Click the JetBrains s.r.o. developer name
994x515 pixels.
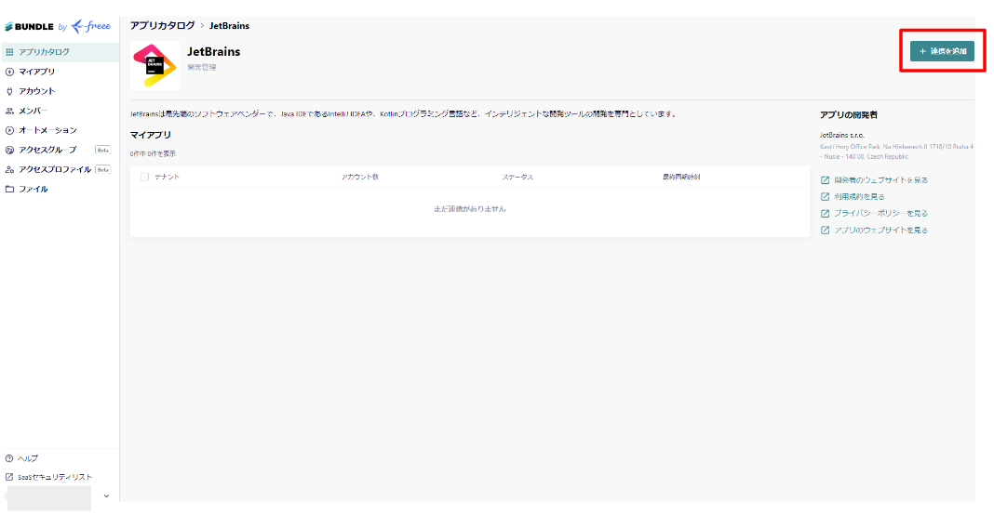coord(842,135)
